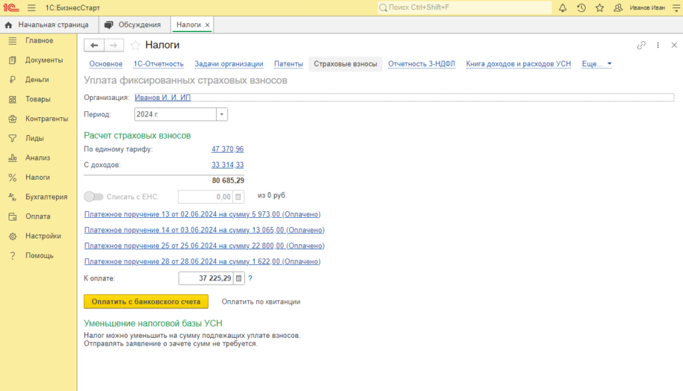Open Бухгалтерия section in sidebar
Image resolution: width=683 pixels, height=391 pixels.
click(x=38, y=197)
